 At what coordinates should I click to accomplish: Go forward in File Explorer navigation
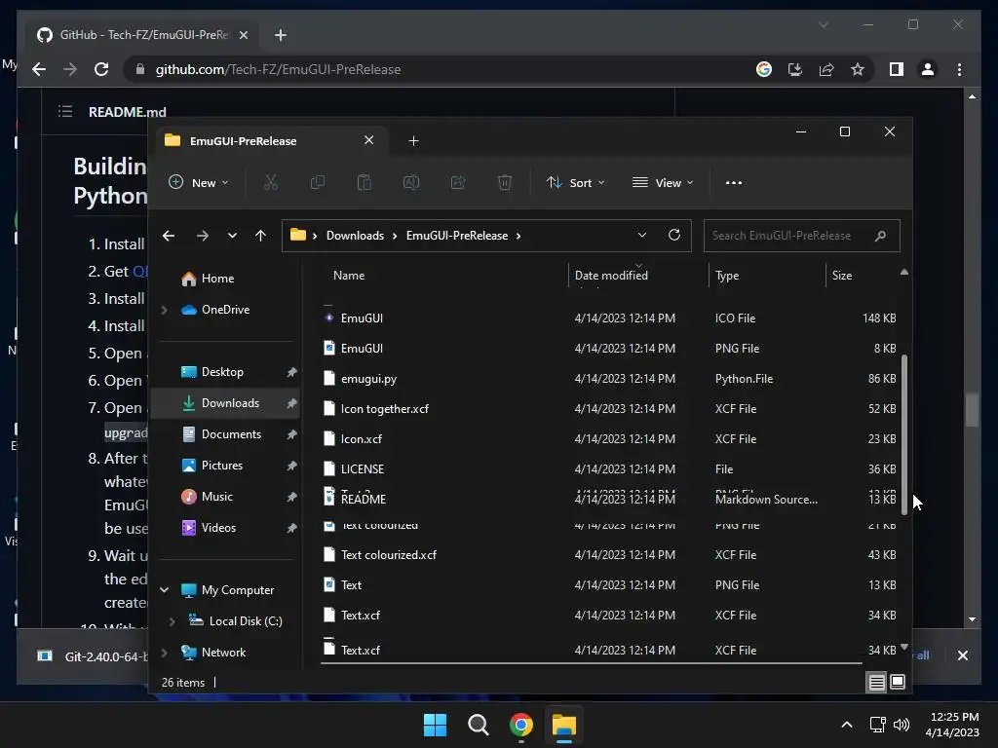pyautogui.click(x=203, y=236)
